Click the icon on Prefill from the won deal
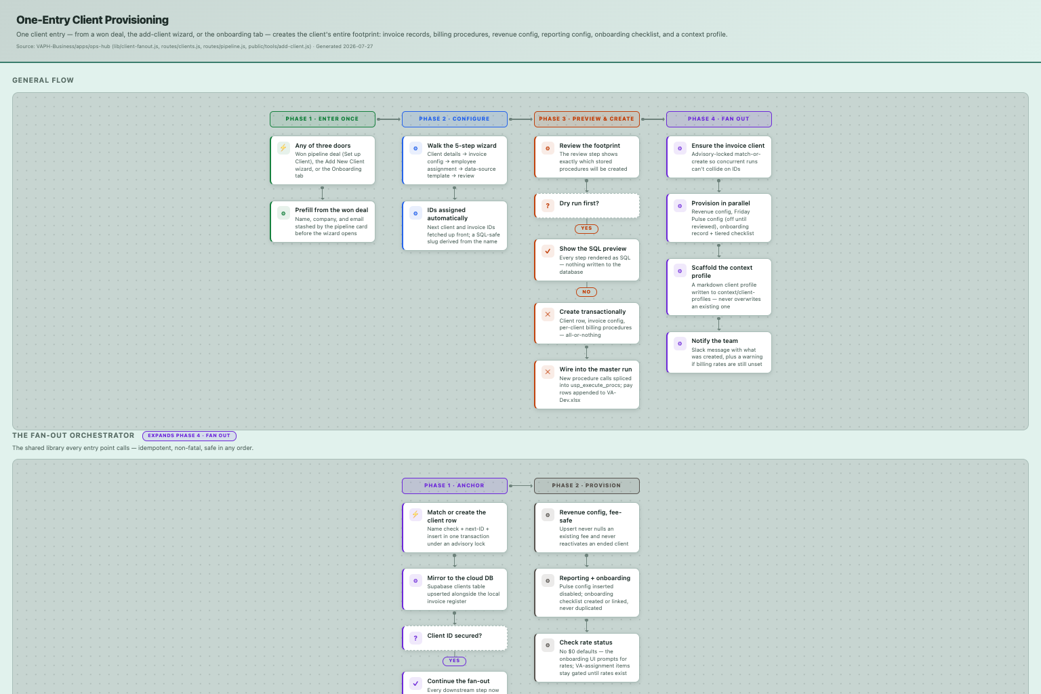This screenshot has width=1041, height=694. (x=283, y=213)
